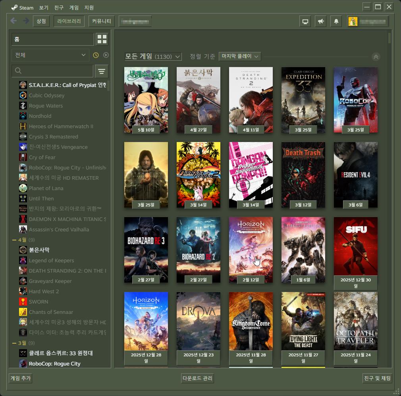Click in the library search field
Image resolution: width=401 pixels, height=396 pixels.
click(x=52, y=71)
